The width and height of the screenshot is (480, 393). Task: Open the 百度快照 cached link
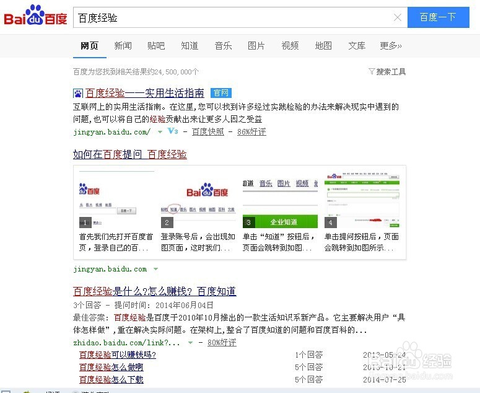click(x=208, y=131)
